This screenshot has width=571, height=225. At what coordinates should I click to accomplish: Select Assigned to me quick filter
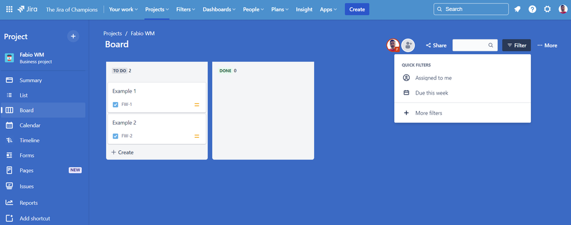(462, 78)
